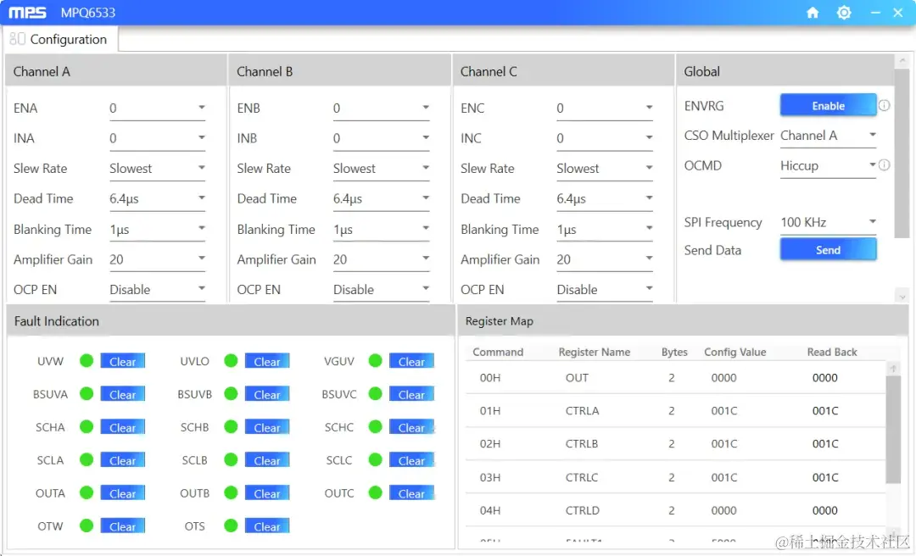This screenshot has height=556, width=916.
Task: Clear the BSUVC fault
Action: pos(411,394)
